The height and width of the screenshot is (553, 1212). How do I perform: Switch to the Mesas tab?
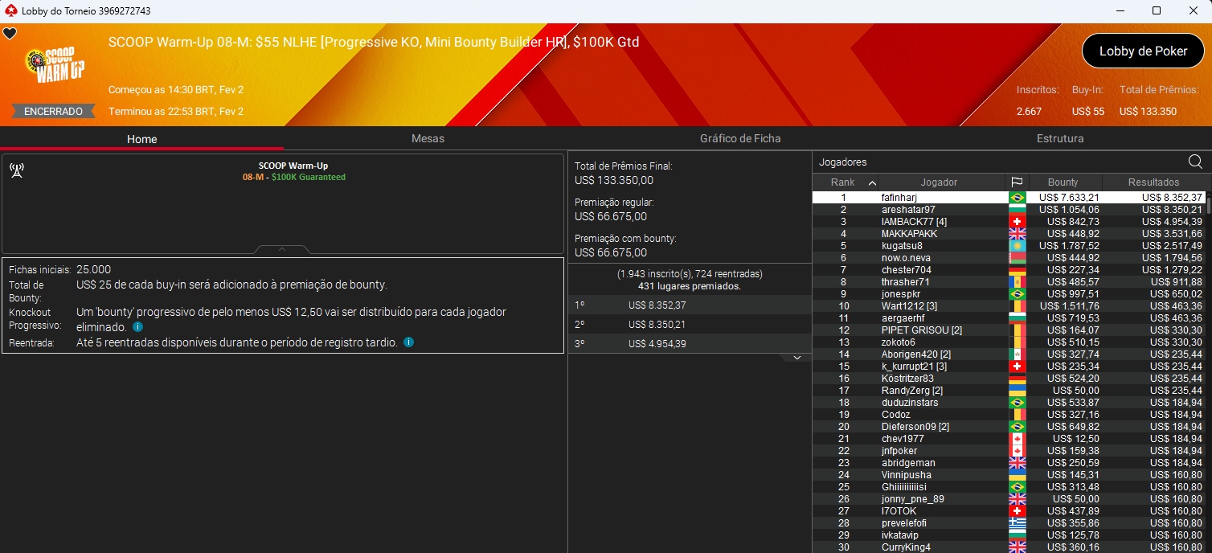[428, 138]
